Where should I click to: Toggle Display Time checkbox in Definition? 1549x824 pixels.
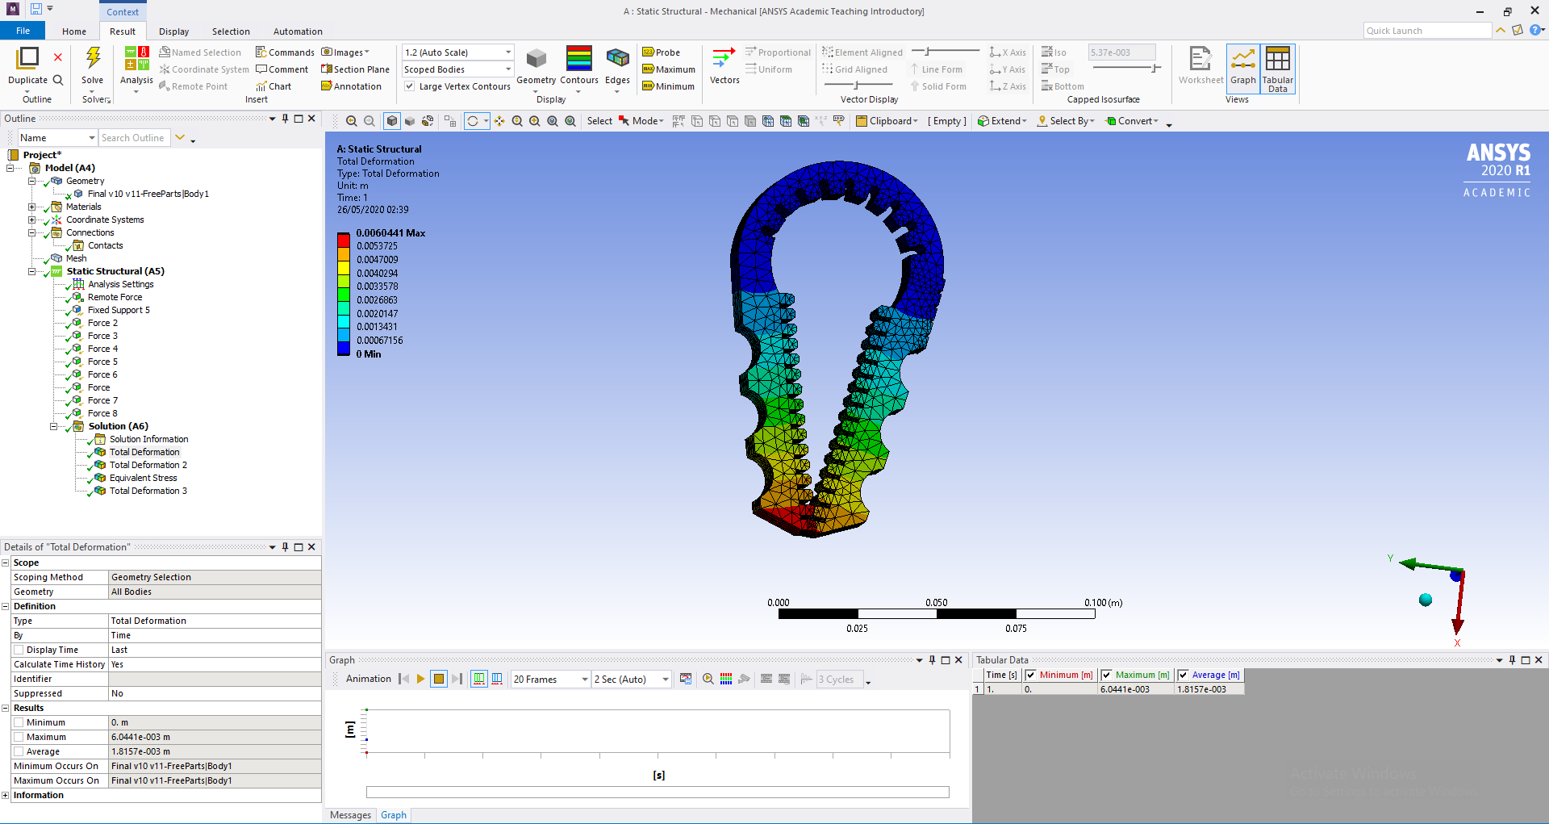pos(19,650)
